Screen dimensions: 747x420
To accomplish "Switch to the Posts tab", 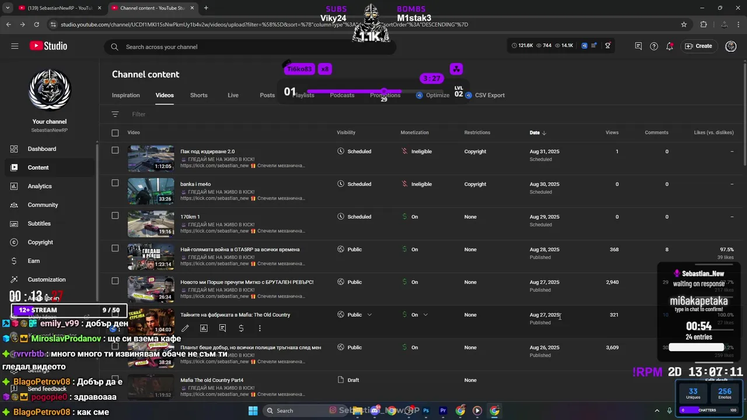I will (267, 95).
